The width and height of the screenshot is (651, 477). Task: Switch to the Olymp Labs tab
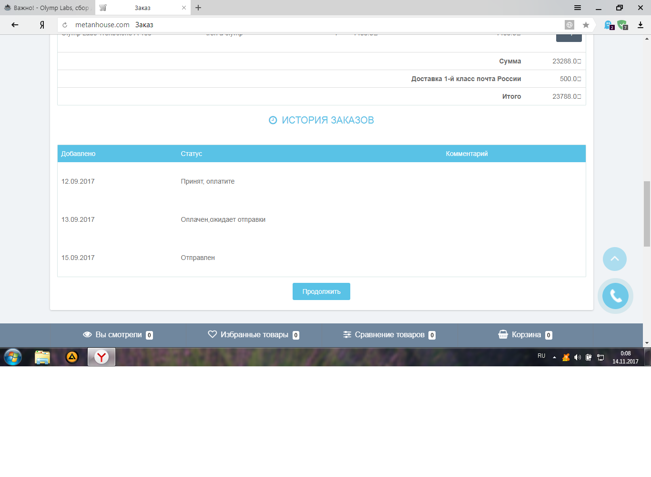pyautogui.click(x=48, y=8)
